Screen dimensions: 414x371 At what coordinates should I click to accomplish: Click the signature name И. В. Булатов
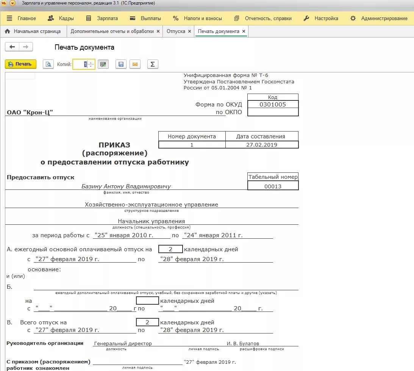243,343
